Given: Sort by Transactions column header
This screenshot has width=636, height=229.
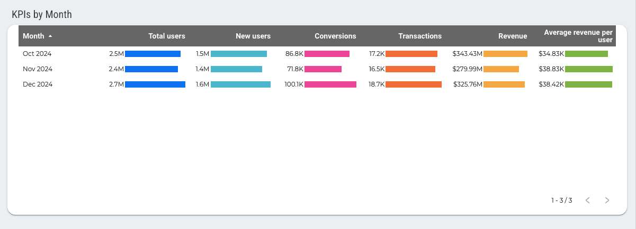Looking at the screenshot, I should [x=420, y=36].
